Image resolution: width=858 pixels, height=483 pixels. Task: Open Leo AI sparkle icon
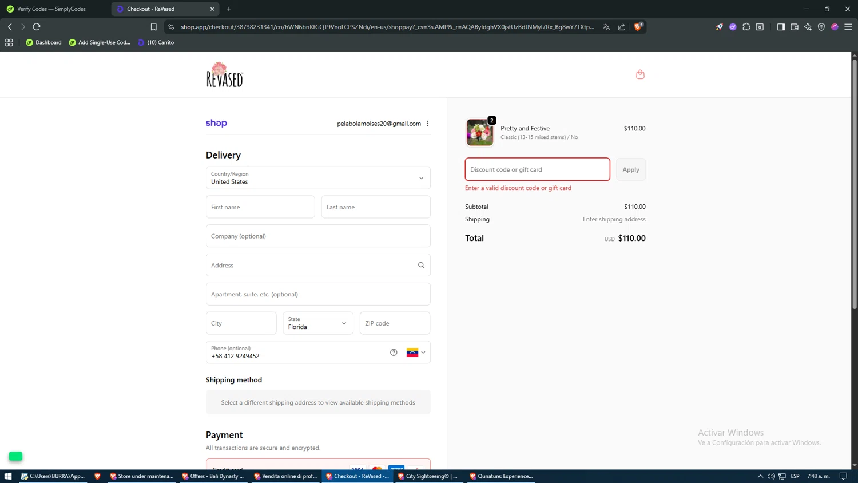(x=808, y=27)
